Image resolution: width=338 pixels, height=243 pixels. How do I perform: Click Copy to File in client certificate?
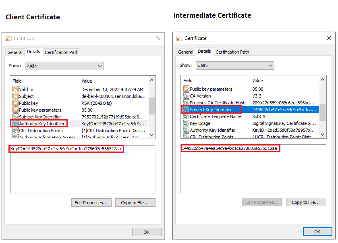135,203
